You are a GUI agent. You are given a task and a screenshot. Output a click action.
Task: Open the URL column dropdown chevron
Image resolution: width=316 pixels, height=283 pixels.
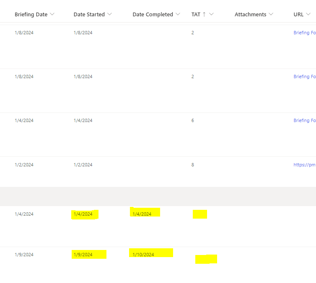(308, 14)
